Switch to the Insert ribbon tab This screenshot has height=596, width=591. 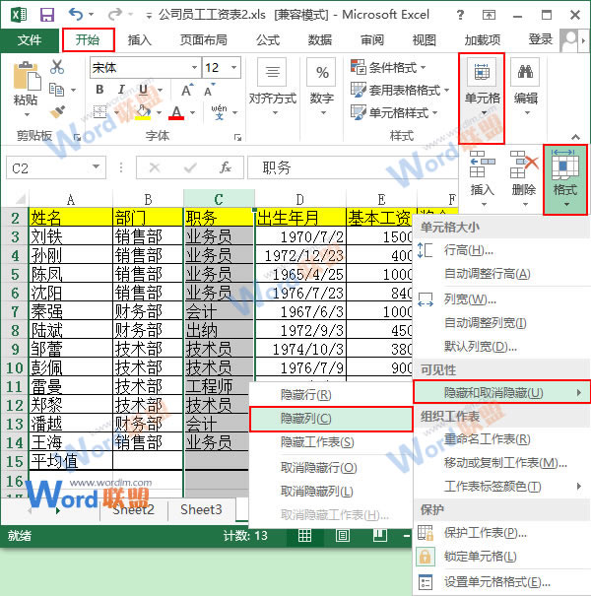(140, 40)
